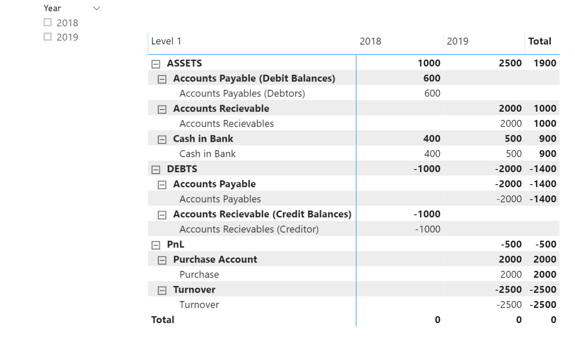
Task: Click the Total column header
Action: click(540, 41)
